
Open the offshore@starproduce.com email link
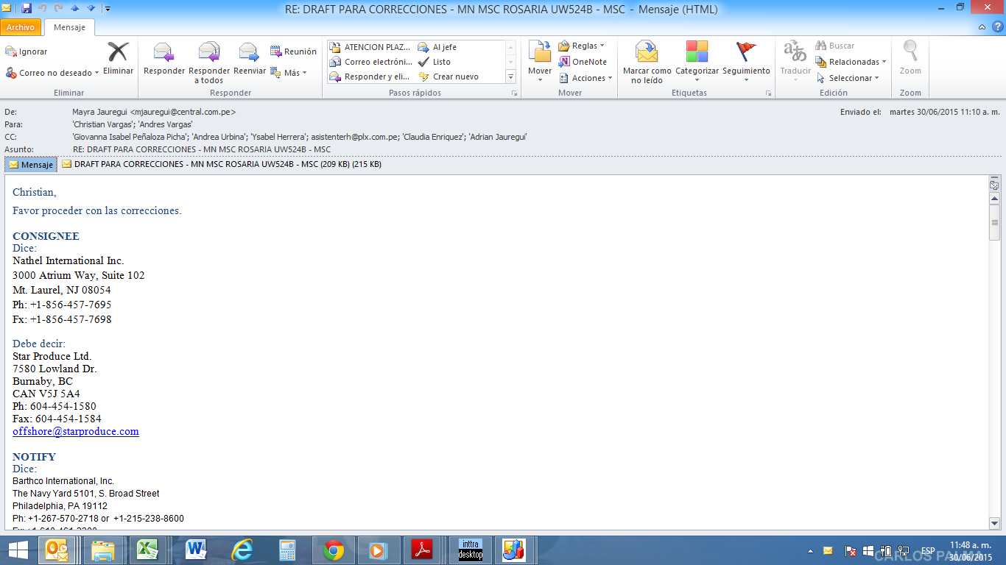[76, 431]
